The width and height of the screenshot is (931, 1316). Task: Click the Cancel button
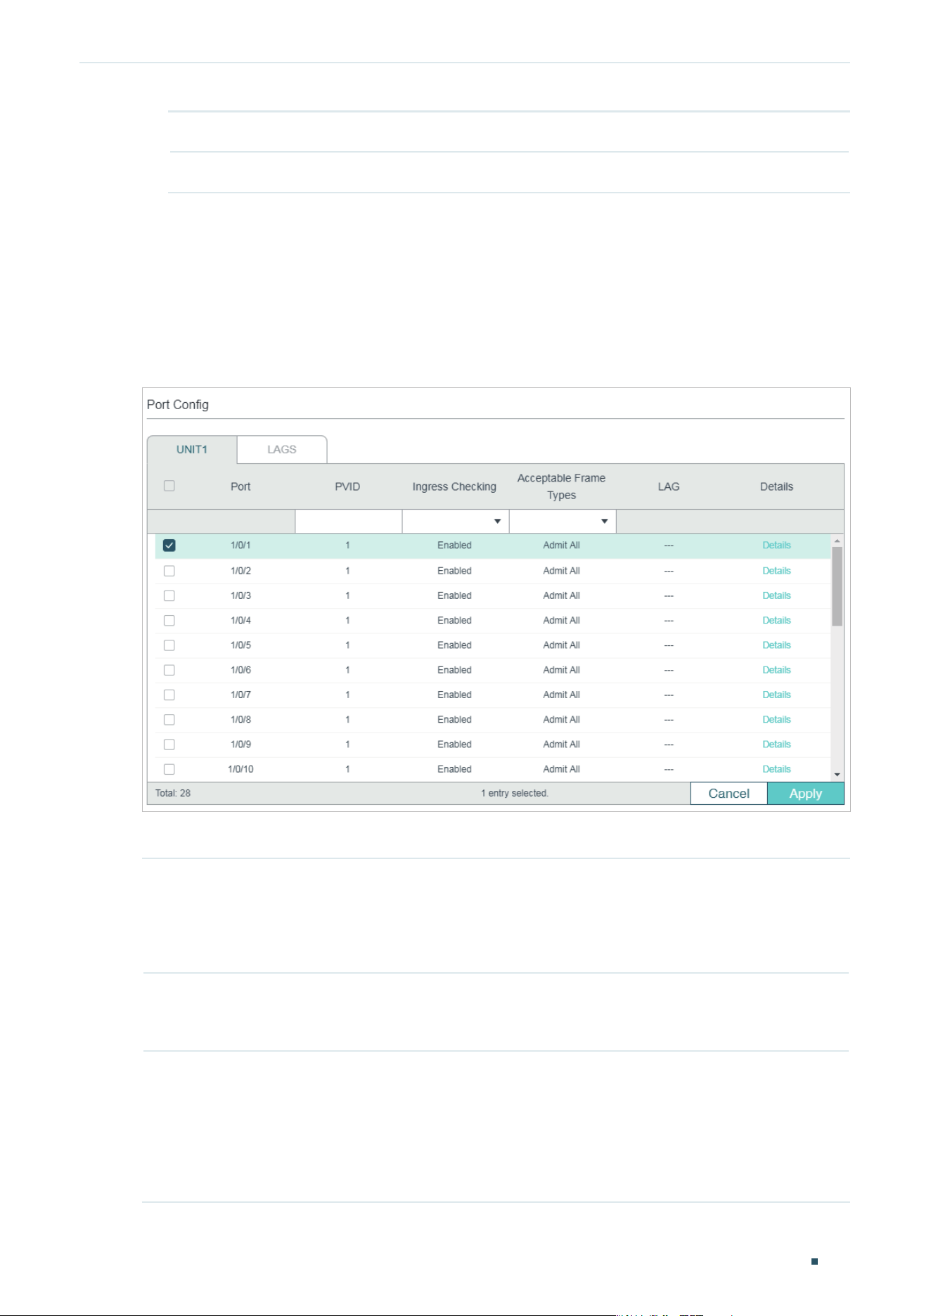click(728, 794)
